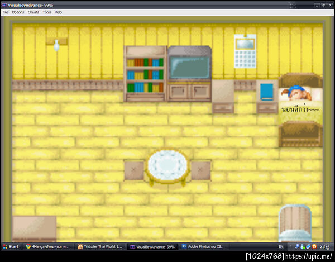Viewport: 335px width, 262px height.
Task: Open the Options menu
Action: pos(18,12)
